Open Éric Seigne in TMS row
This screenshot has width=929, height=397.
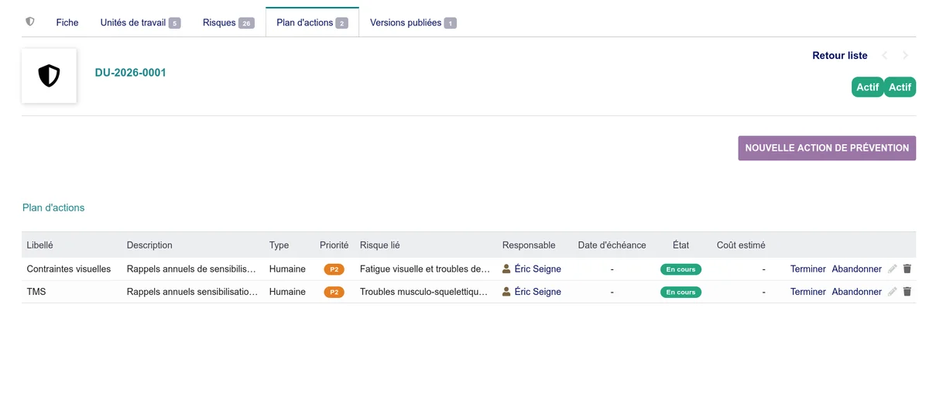pos(538,292)
